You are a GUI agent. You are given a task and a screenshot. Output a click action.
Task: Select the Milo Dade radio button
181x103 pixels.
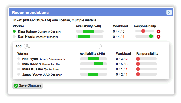click(x=19, y=64)
